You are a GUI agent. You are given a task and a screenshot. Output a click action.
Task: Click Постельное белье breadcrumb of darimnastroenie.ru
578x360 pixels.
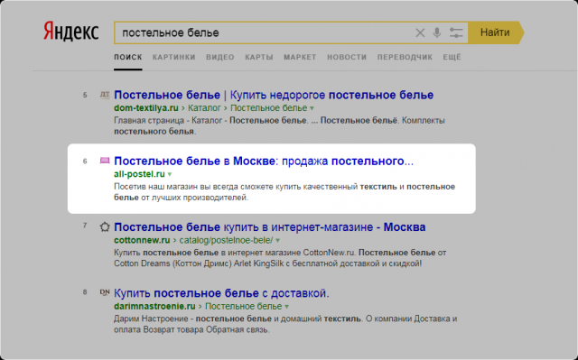coord(243,306)
